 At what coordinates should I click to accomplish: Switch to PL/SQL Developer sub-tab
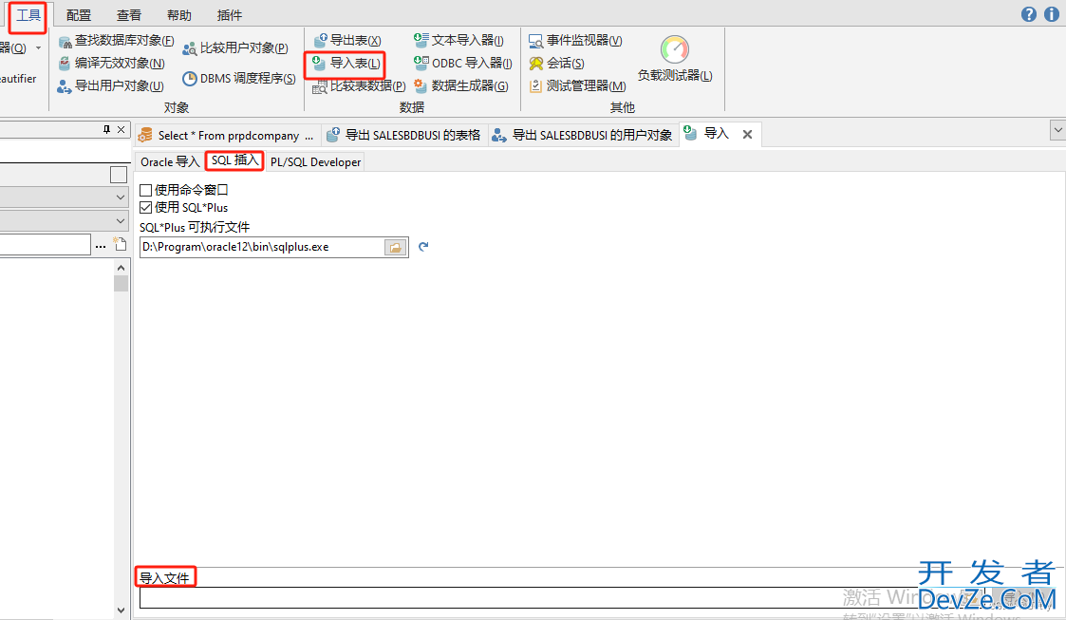point(315,161)
